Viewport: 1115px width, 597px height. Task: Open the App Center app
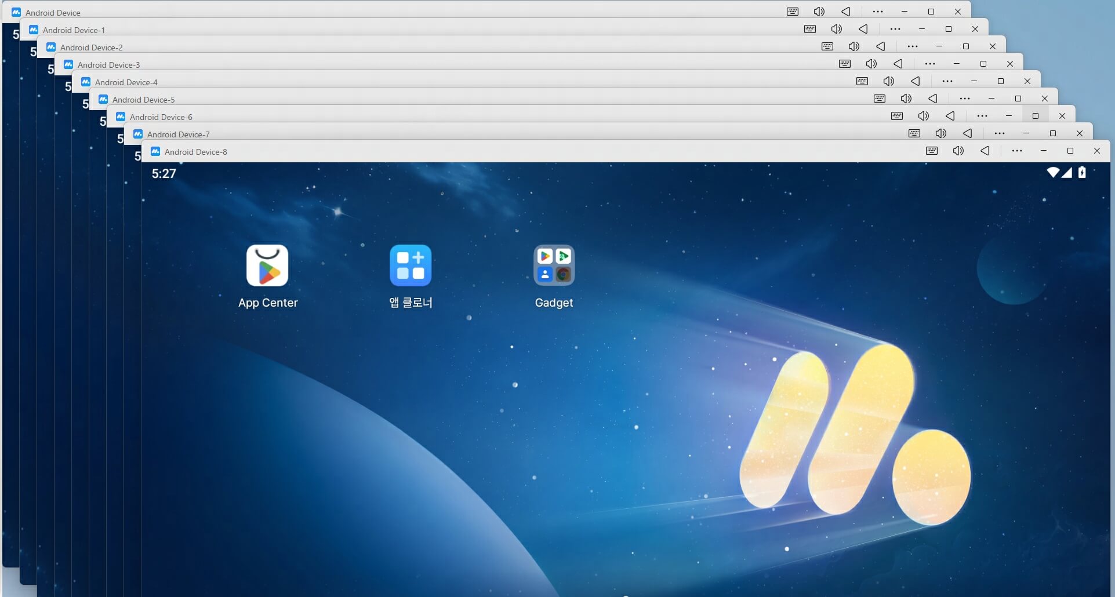coord(267,265)
